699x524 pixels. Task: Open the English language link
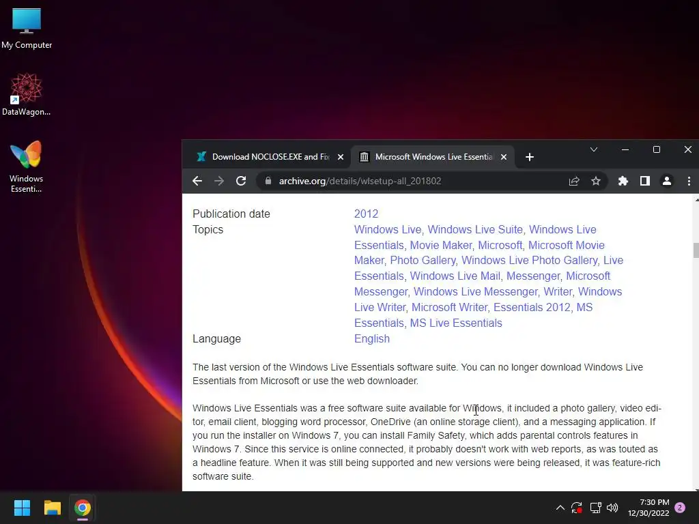[x=372, y=338]
